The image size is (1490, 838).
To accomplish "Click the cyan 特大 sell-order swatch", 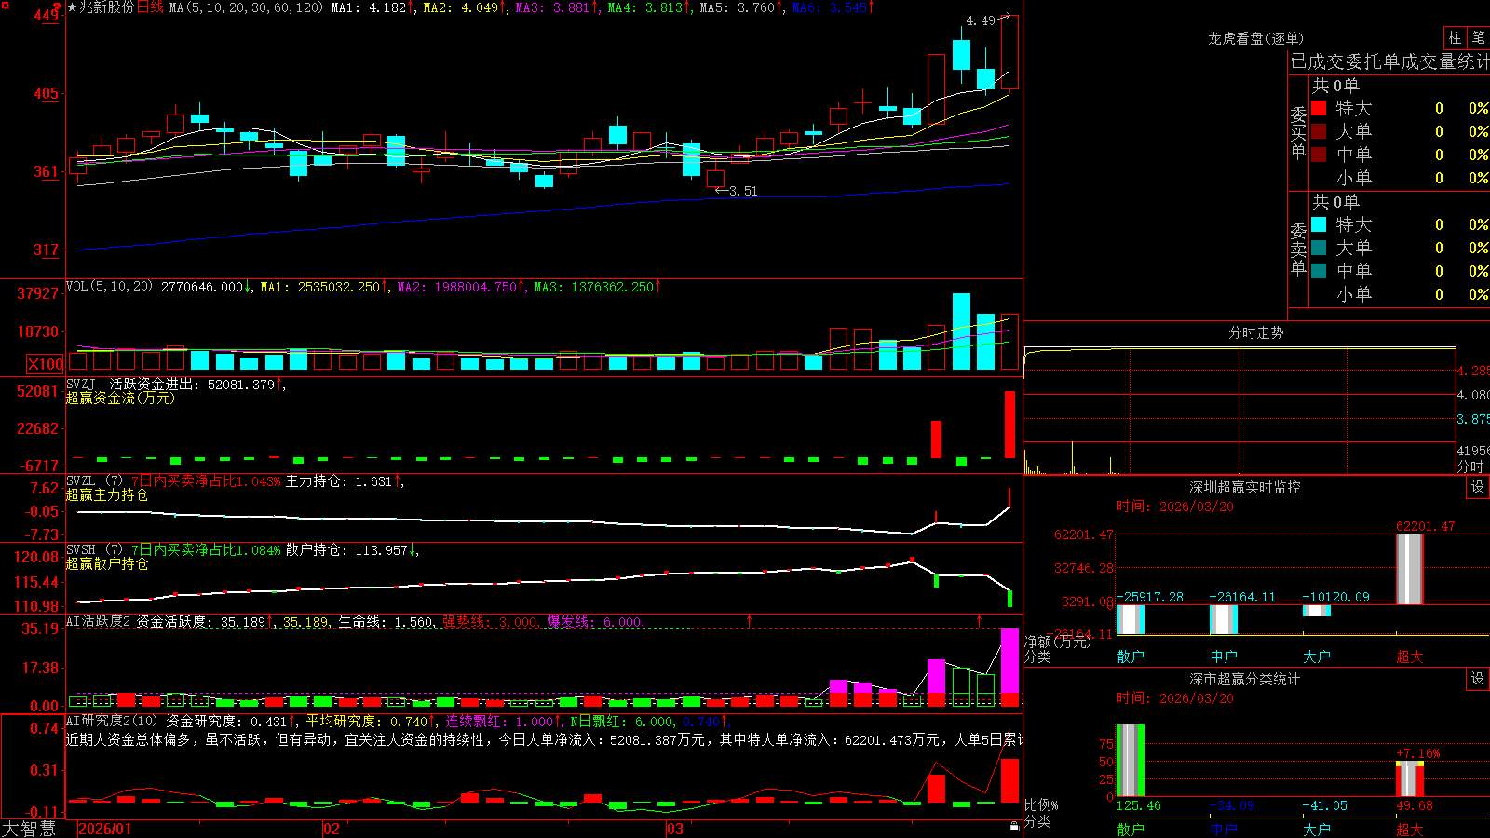I will coord(1319,224).
